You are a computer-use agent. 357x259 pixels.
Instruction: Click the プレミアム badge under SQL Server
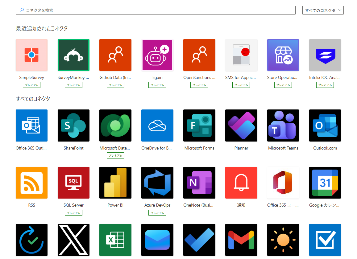tap(73, 213)
